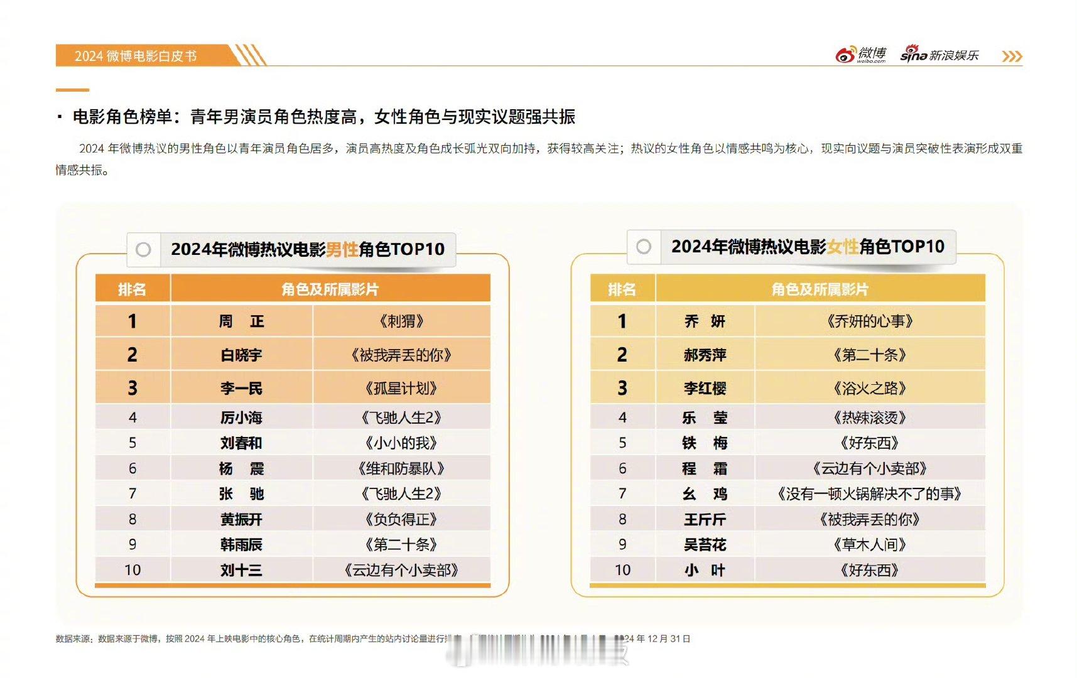The height and width of the screenshot is (678, 1077).
Task: Click the film 《维和防暴队》
Action: point(401,469)
